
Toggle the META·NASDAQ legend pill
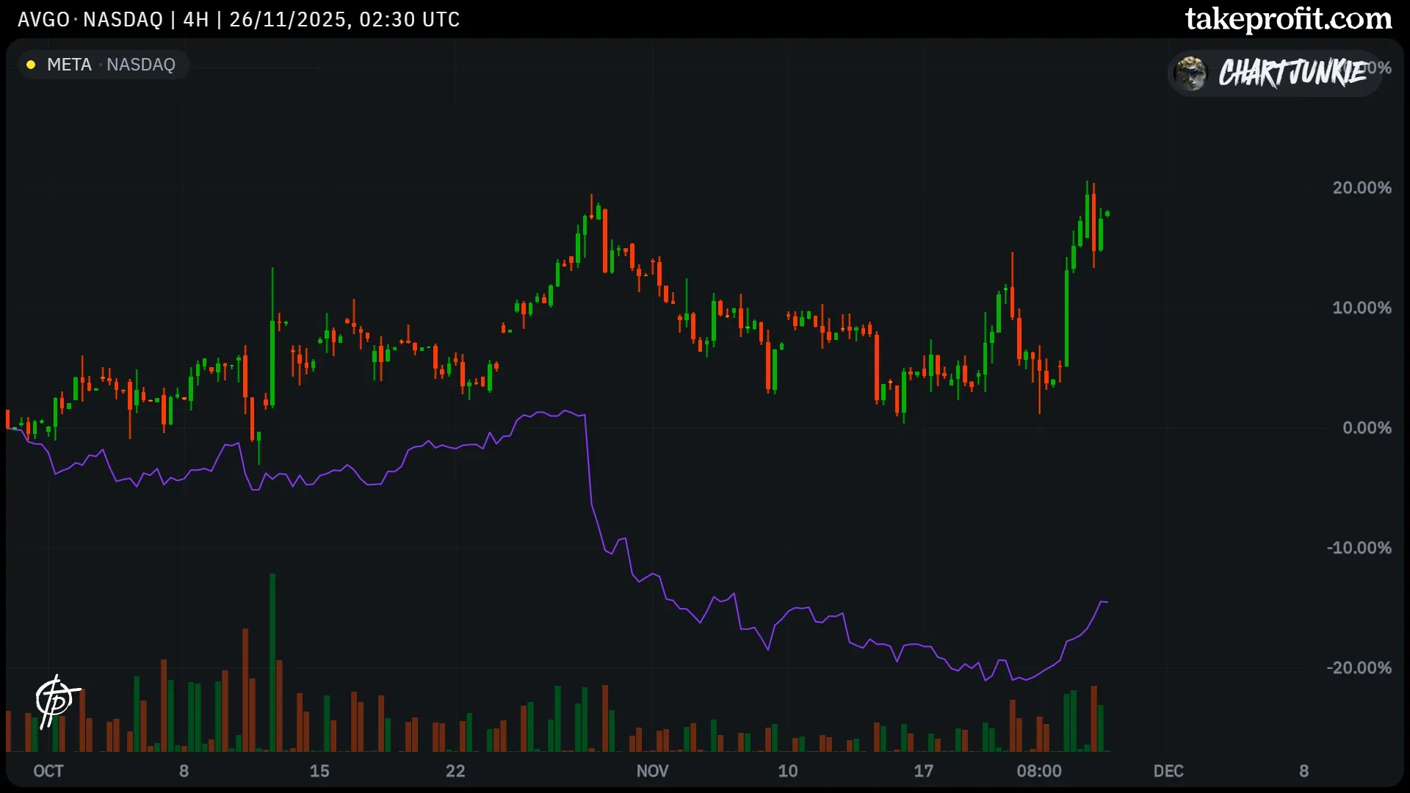tap(103, 65)
